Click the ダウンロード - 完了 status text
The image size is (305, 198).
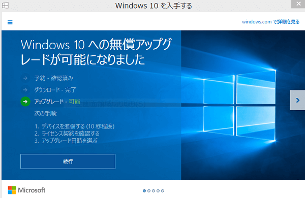pyautogui.click(x=55, y=90)
